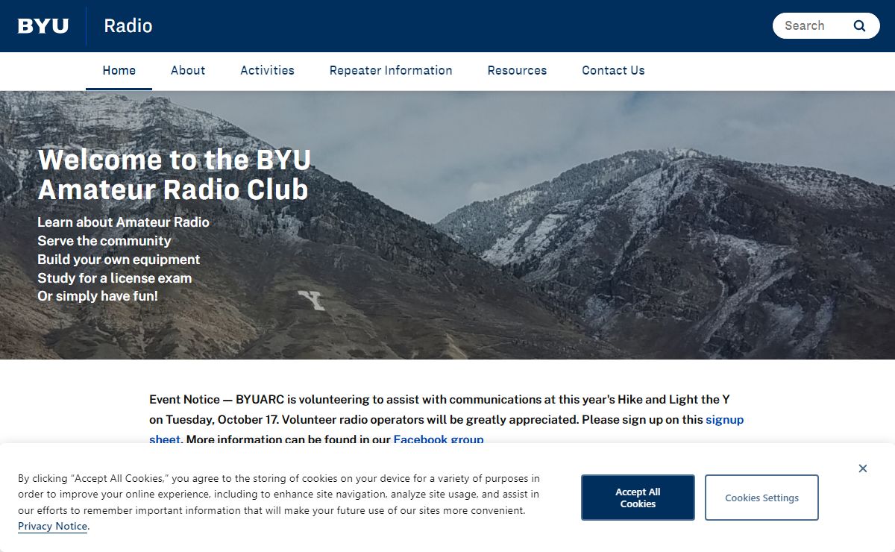This screenshot has height=552, width=895.
Task: Open the Activities menu item
Action: (267, 70)
